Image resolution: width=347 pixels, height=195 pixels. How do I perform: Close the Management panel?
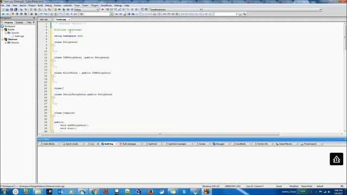click(x=34, y=18)
